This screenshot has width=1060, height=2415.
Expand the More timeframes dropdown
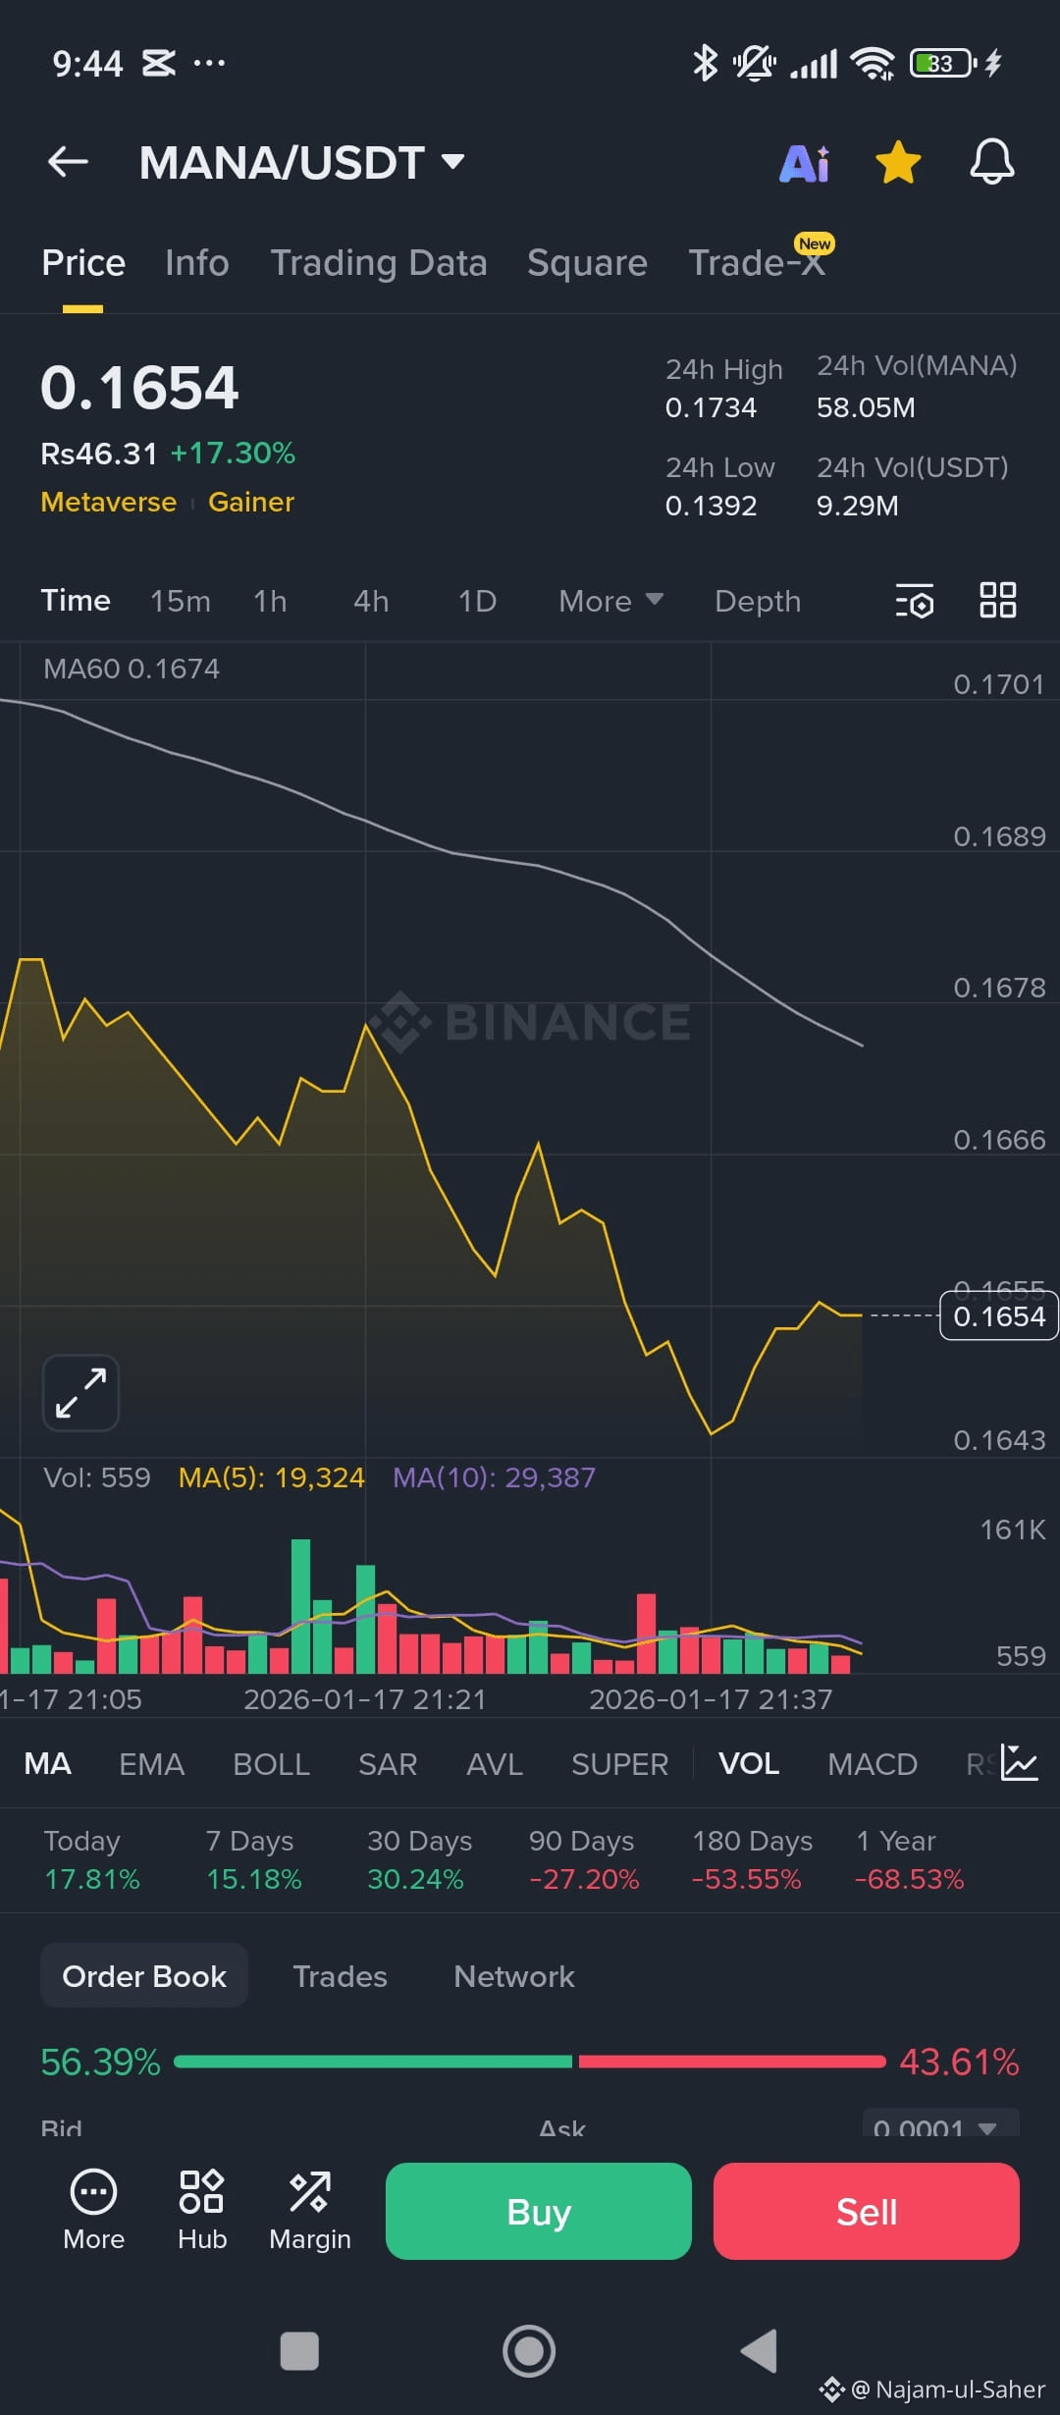click(609, 600)
